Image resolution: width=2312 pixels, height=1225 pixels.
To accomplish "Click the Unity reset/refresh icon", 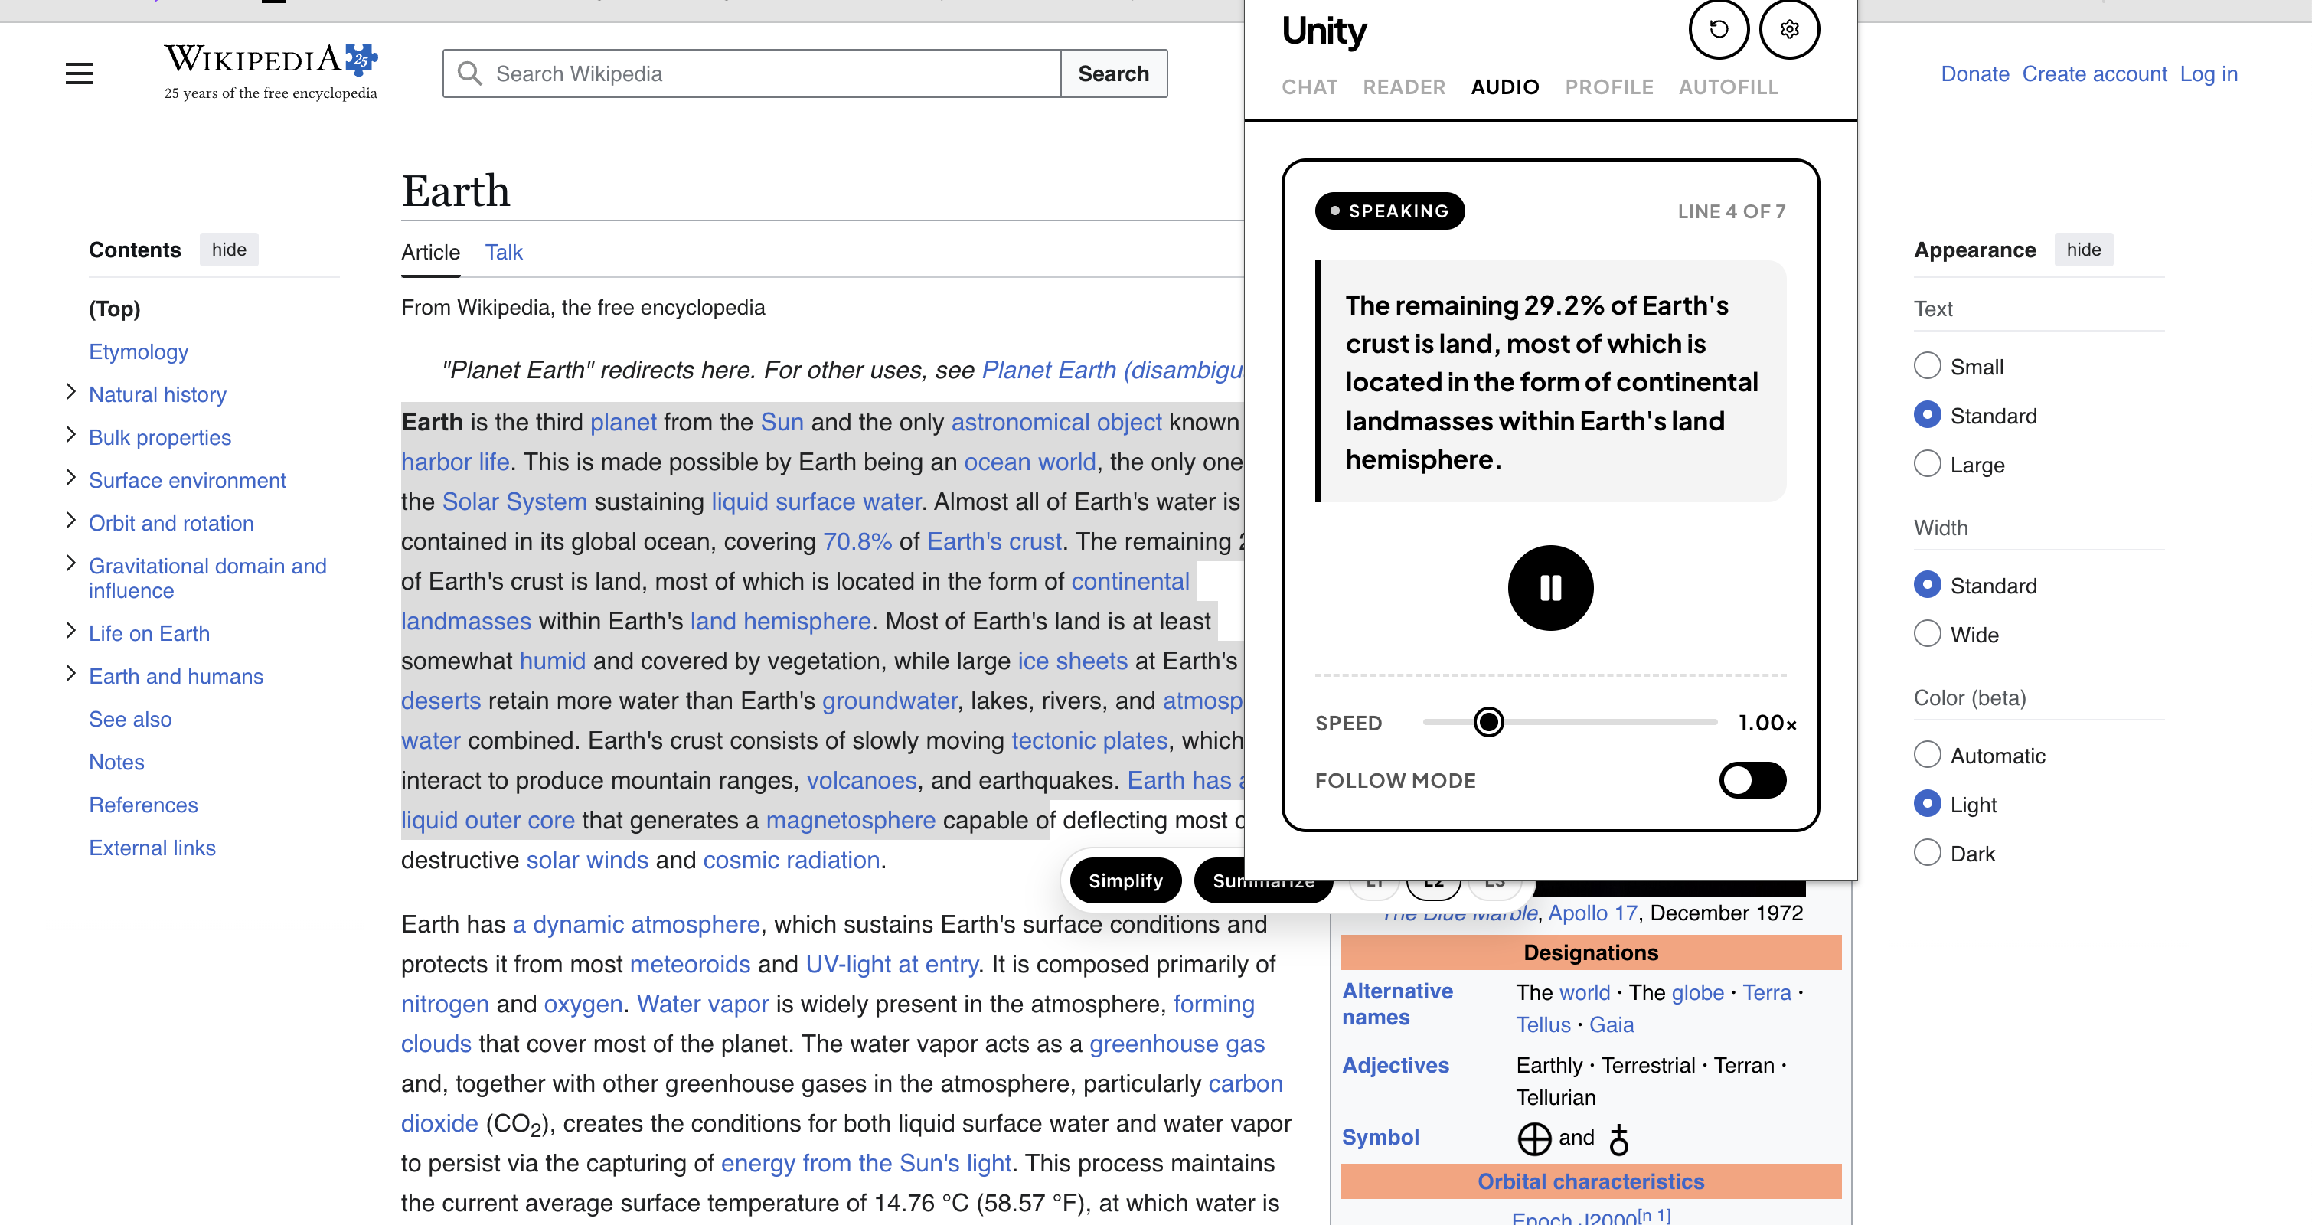I will [1718, 30].
